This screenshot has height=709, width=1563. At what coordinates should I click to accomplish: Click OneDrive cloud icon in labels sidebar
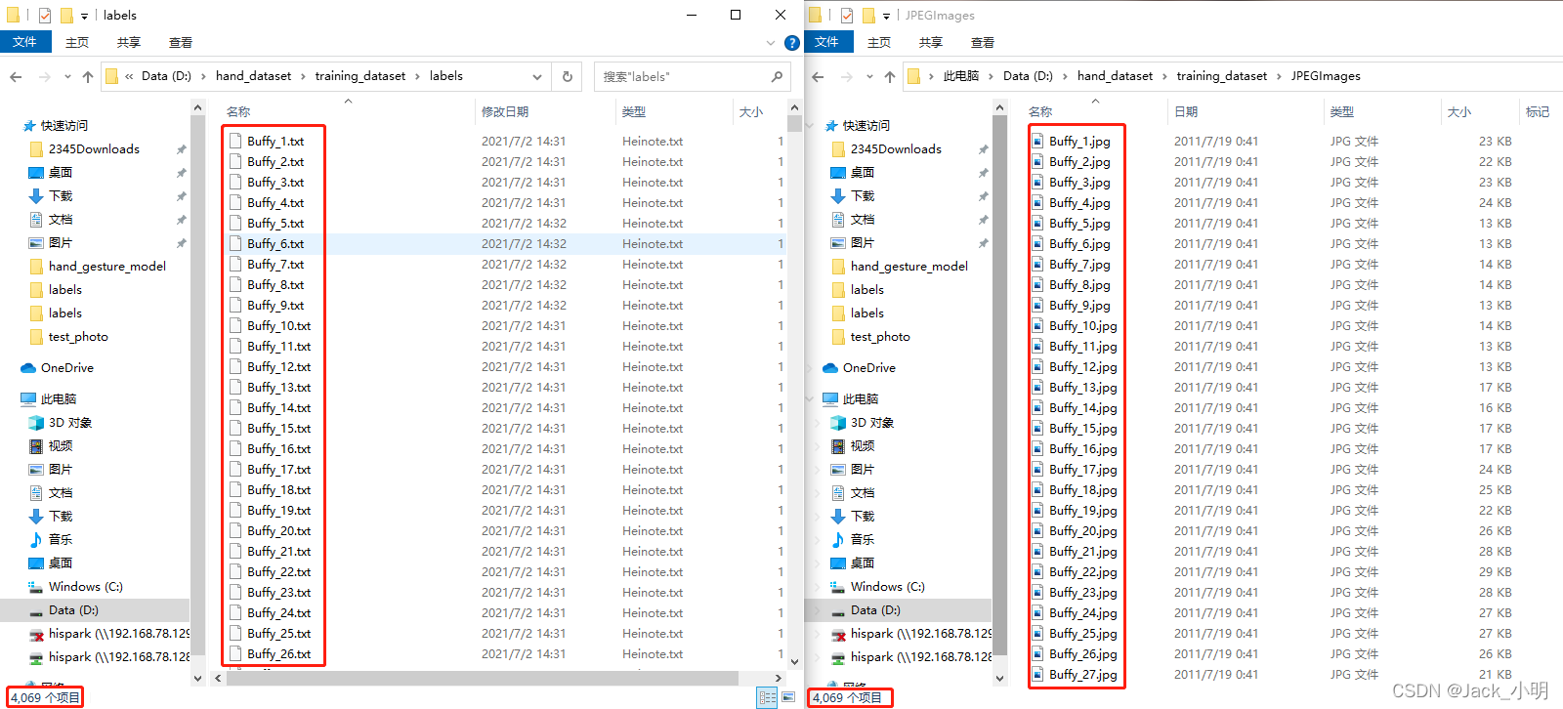(x=28, y=367)
